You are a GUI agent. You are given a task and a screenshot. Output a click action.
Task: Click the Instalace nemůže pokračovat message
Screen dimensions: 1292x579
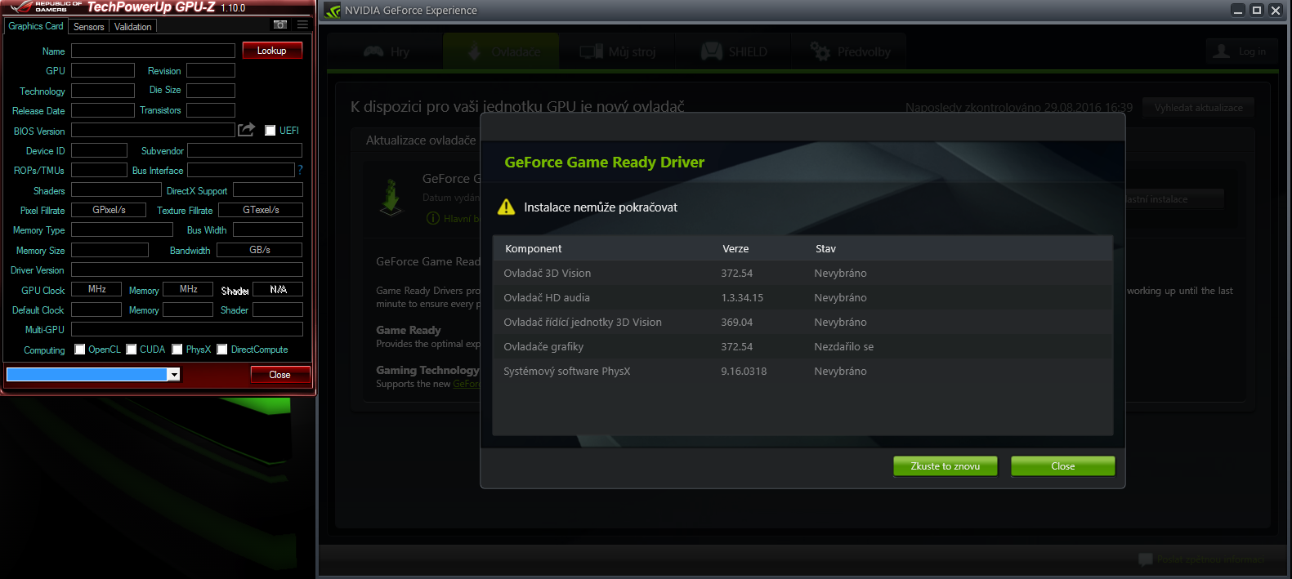coord(601,207)
